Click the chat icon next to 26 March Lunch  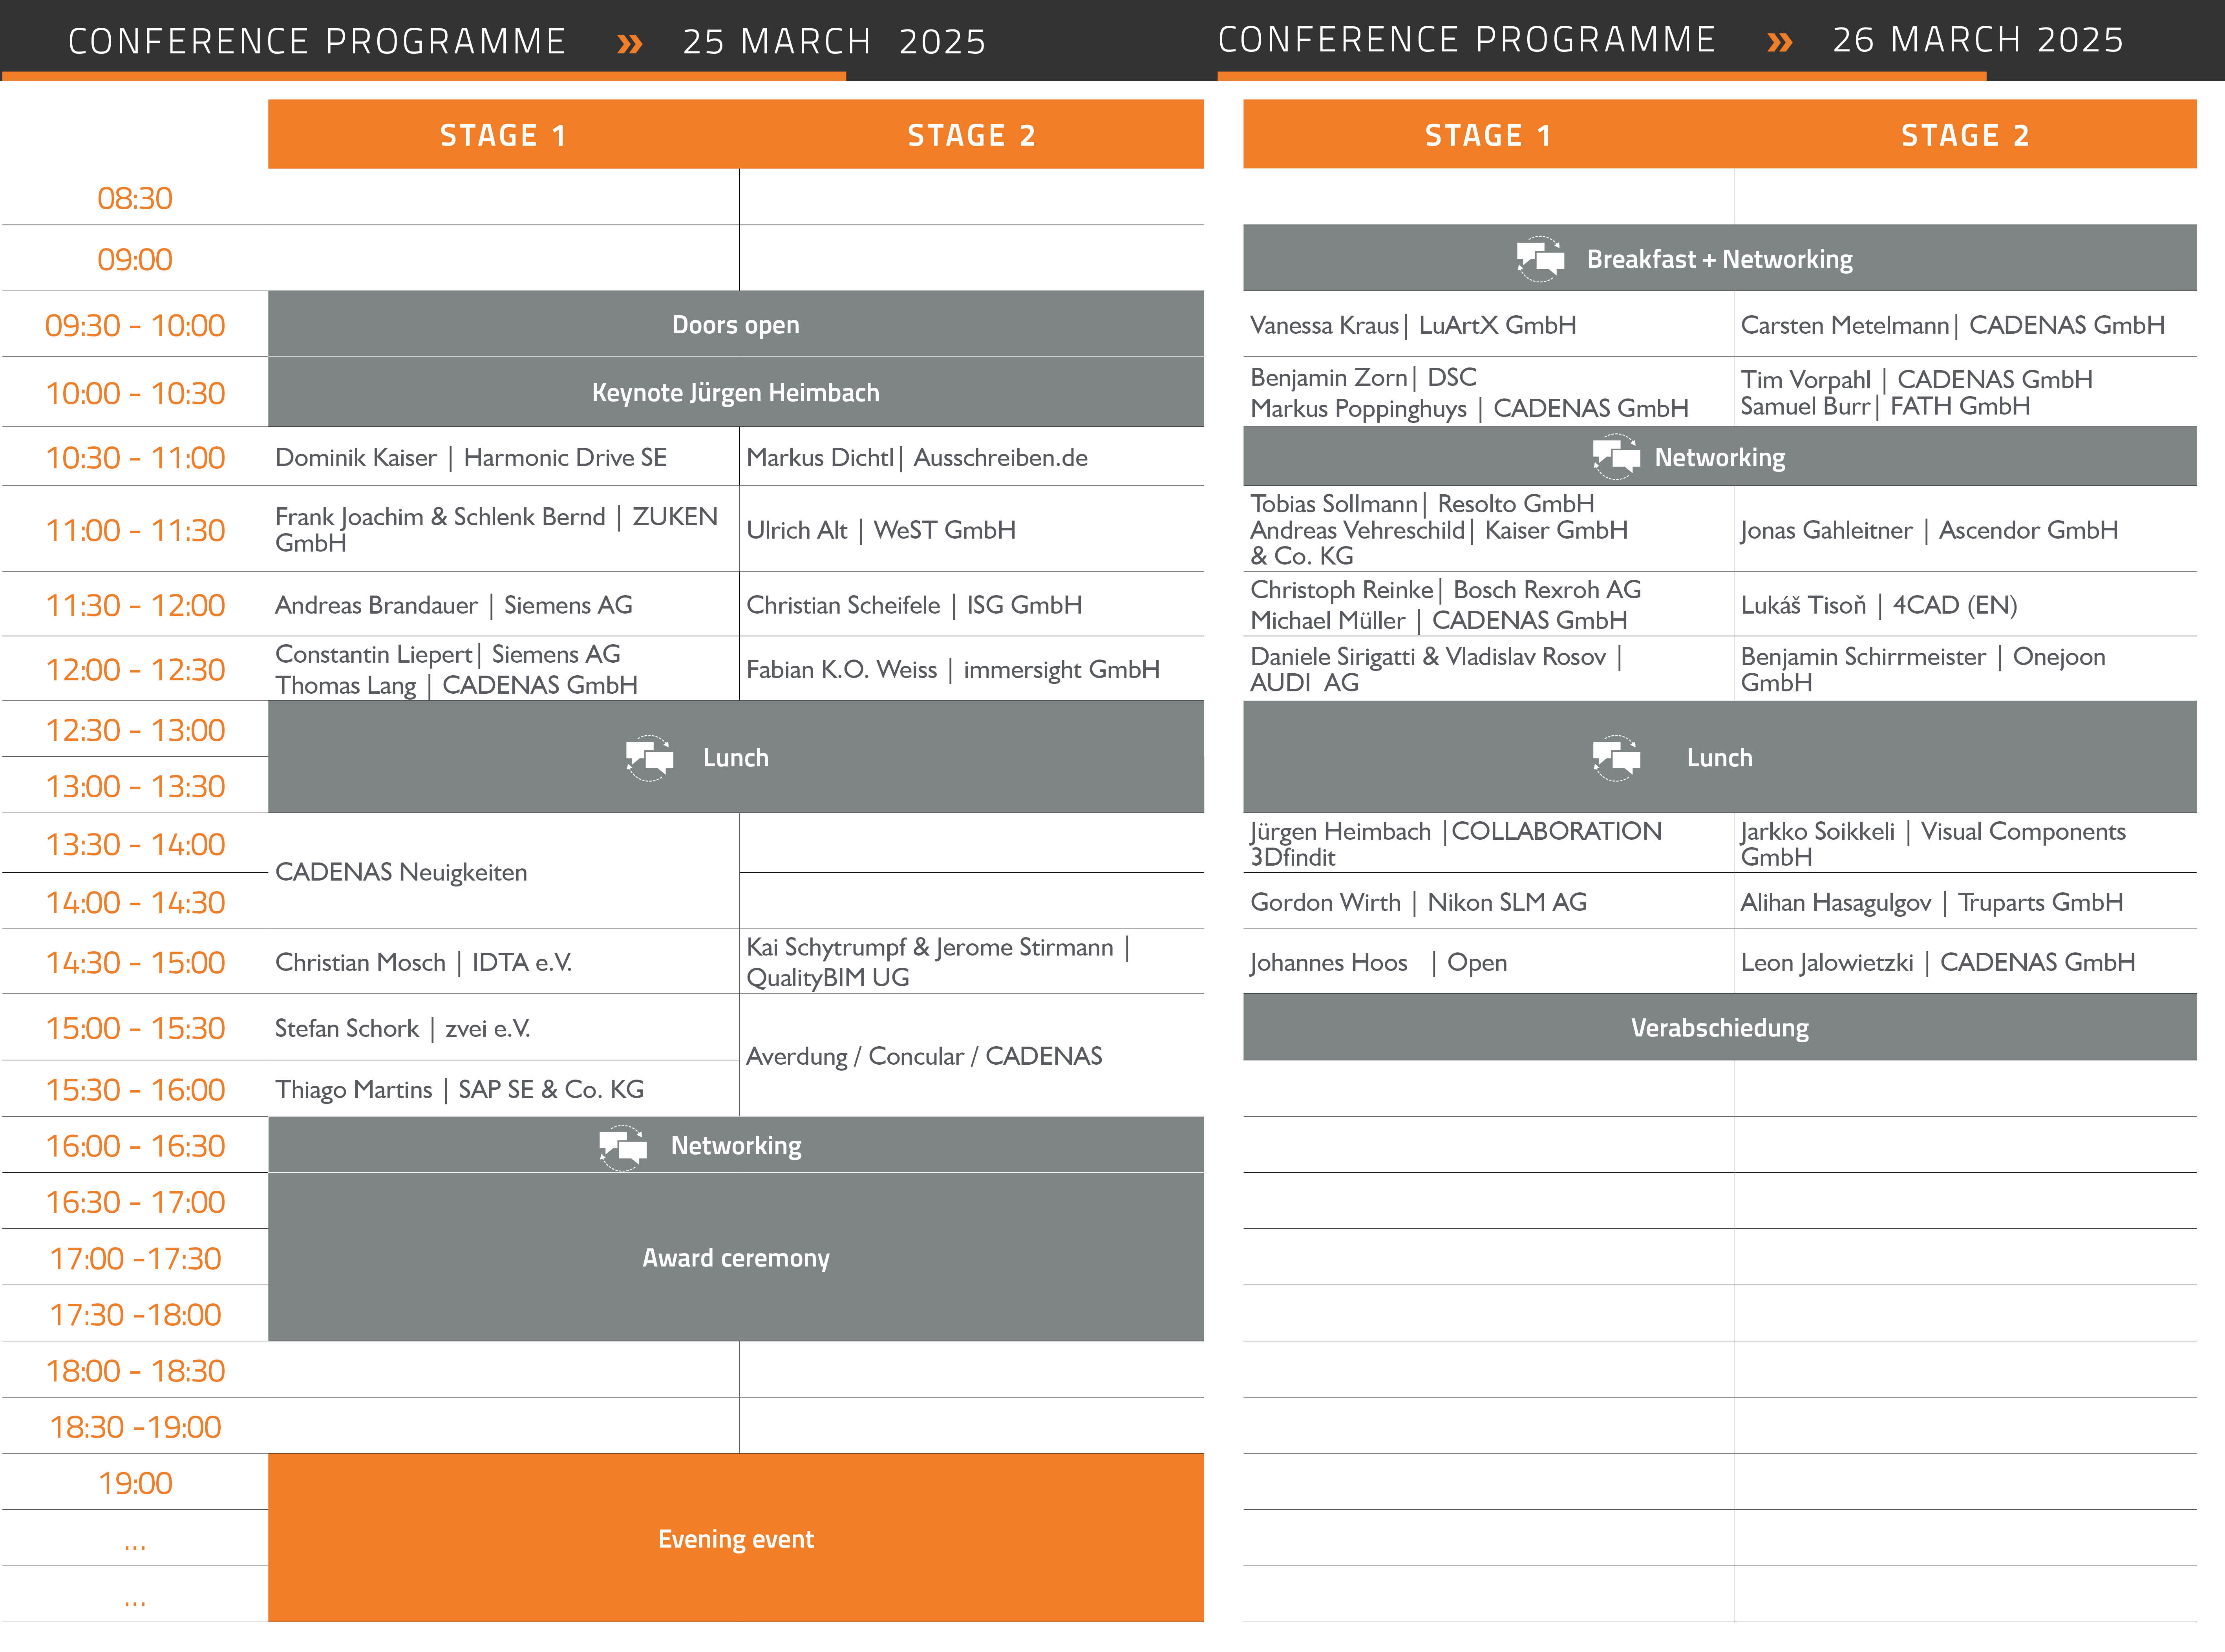(1616, 758)
